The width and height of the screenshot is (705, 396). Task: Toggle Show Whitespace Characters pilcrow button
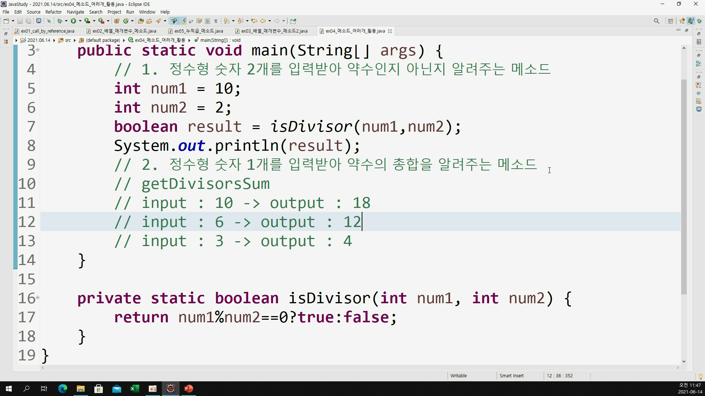[216, 21]
